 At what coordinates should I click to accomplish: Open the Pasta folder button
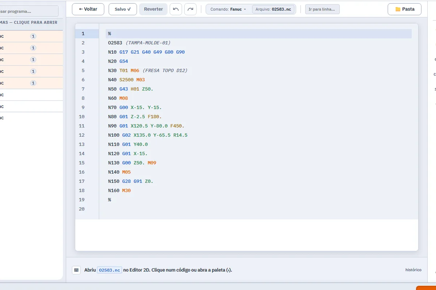click(x=404, y=9)
